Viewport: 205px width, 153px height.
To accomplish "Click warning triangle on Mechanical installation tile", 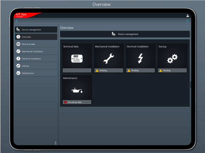I will (x=97, y=71).
